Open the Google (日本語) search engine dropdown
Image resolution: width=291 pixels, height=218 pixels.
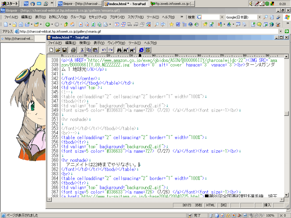(259, 17)
